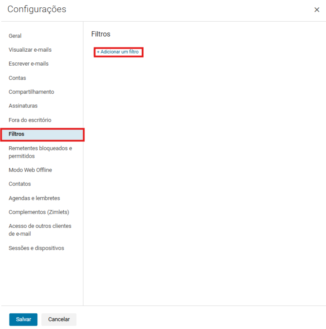The width and height of the screenshot is (326, 329).
Task: Open Sessões e dispositivos section
Action: click(36, 248)
